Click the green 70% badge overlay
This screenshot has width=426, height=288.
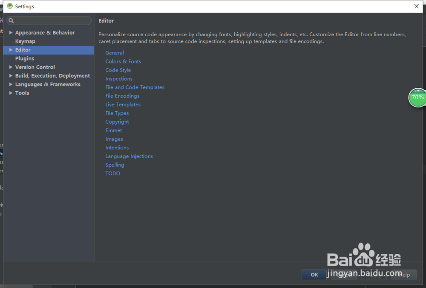tap(417, 98)
